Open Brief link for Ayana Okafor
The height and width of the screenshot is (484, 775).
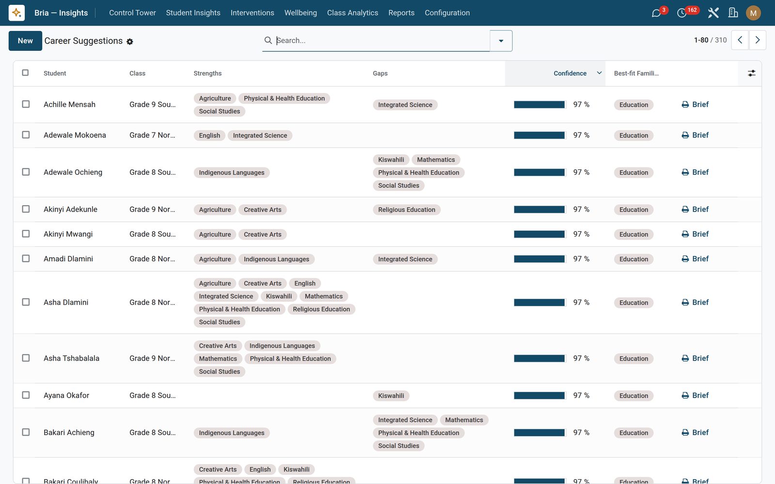[695, 395]
